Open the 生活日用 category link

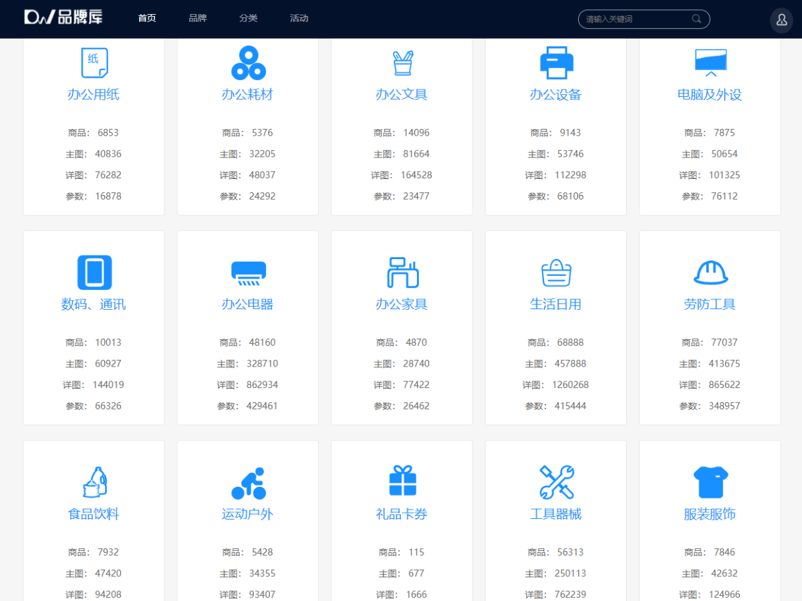point(556,305)
